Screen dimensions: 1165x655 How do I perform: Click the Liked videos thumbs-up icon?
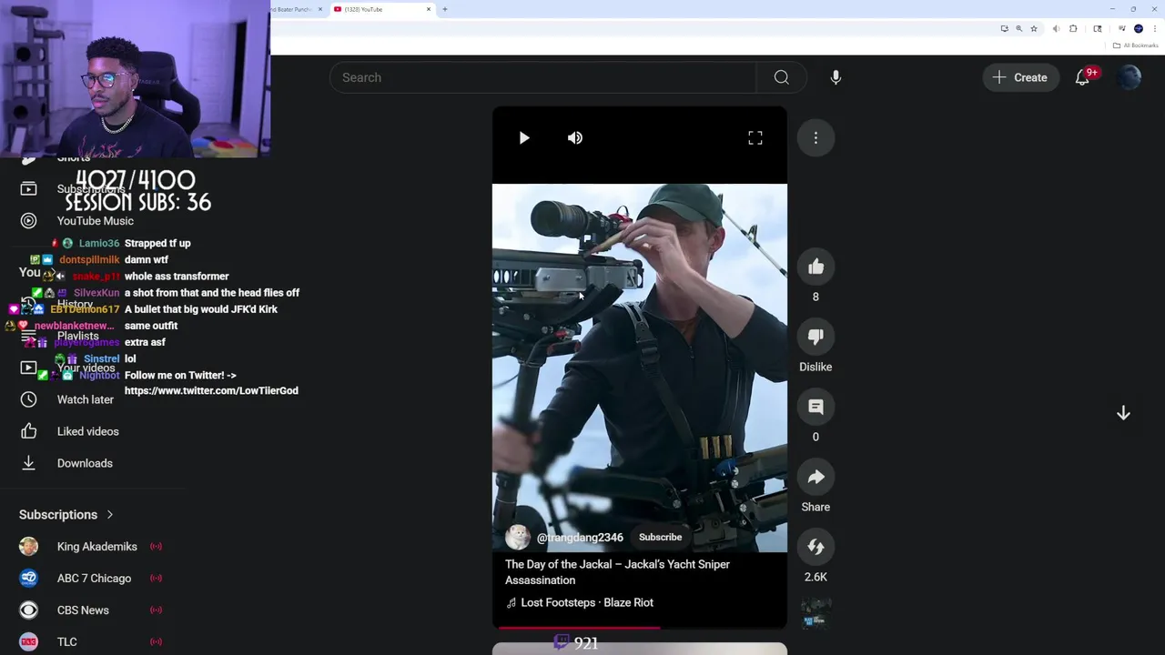29,431
